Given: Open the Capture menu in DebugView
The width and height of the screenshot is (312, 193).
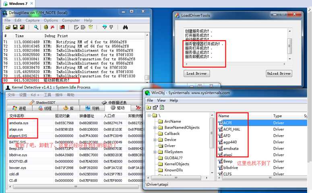Looking at the screenshot, I should (x=33, y=20).
